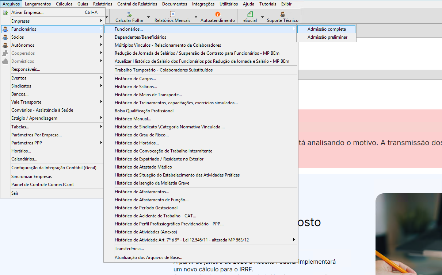This screenshot has height=275, width=442.
Task: Open the Integrações menu
Action: [203, 4]
